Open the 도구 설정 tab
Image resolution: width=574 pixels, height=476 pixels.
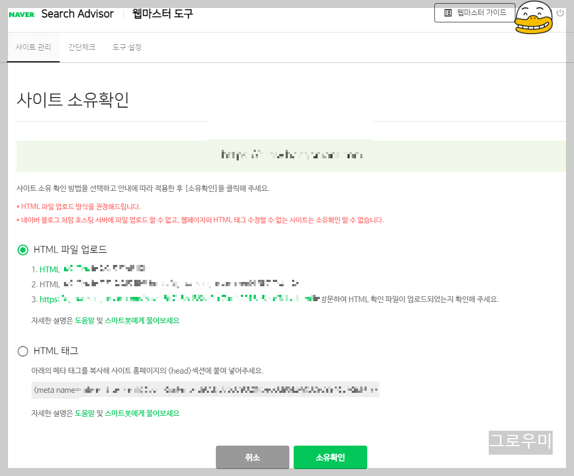(126, 47)
